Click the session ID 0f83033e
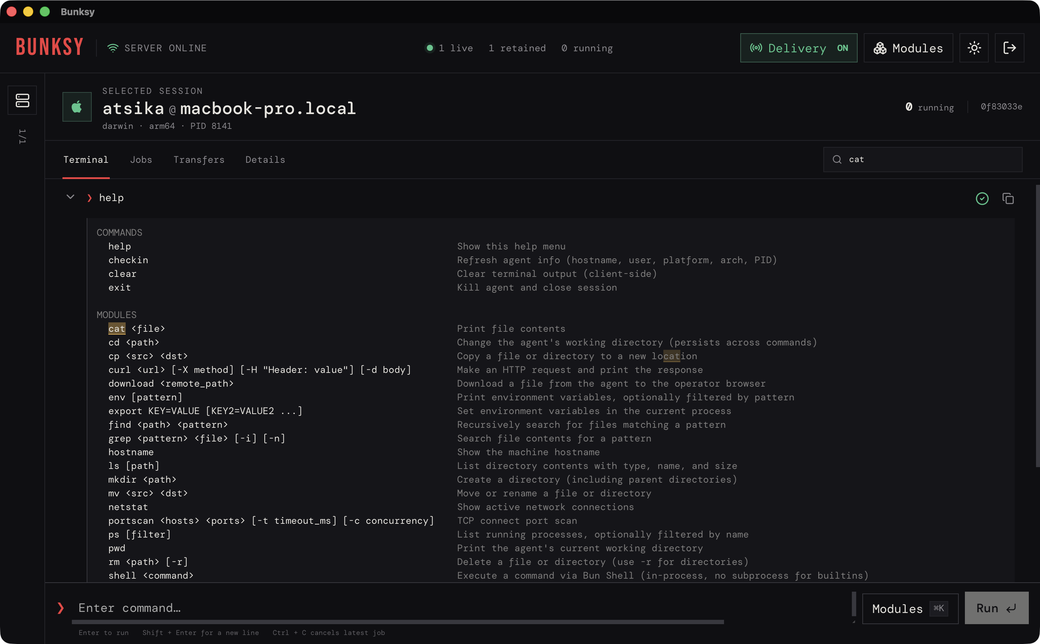Screen dimensions: 1040x644 coord(1001,106)
